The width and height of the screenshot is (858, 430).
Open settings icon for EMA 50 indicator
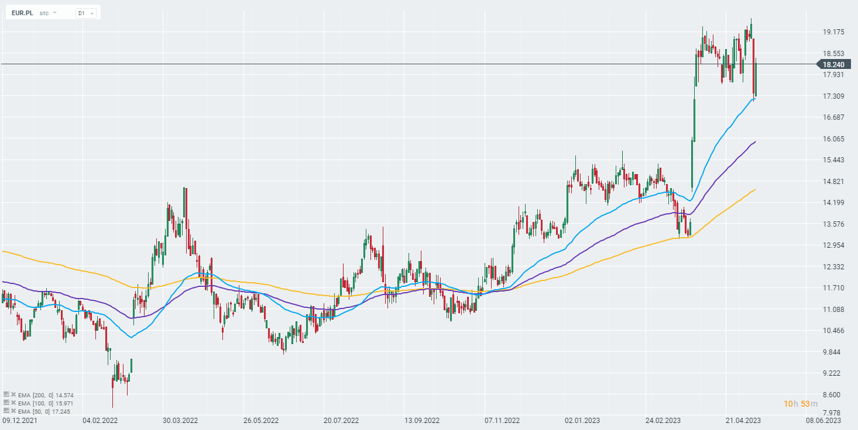pyautogui.click(x=6, y=410)
